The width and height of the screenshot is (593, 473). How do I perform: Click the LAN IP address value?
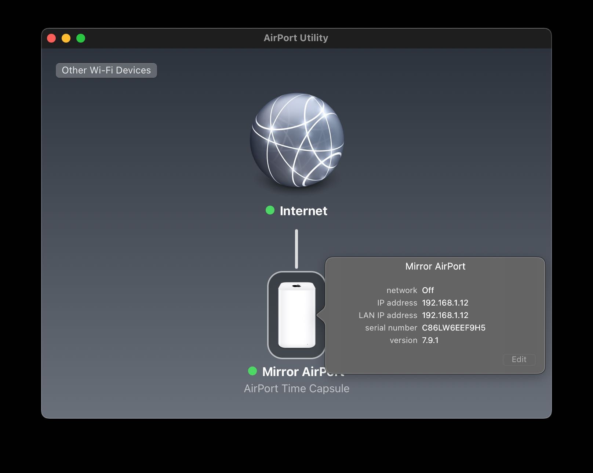point(445,315)
